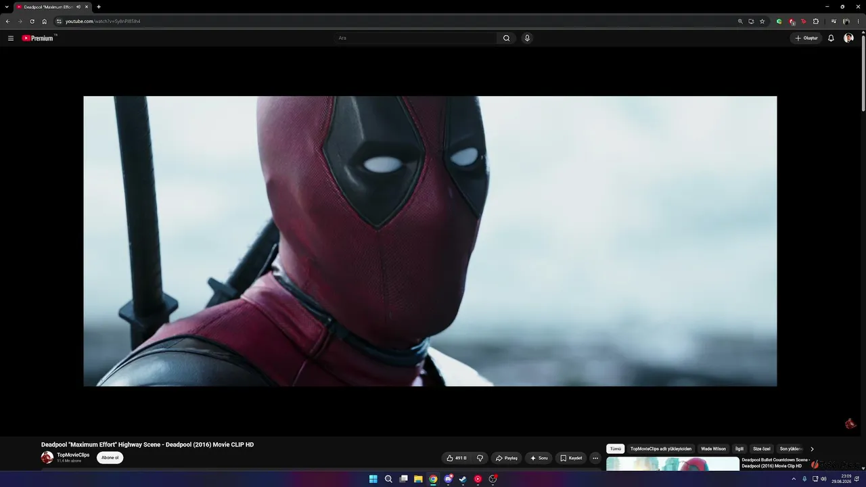Close the Deadpool YouTube tab
Screen dimensions: 866x487
[x=87, y=7]
